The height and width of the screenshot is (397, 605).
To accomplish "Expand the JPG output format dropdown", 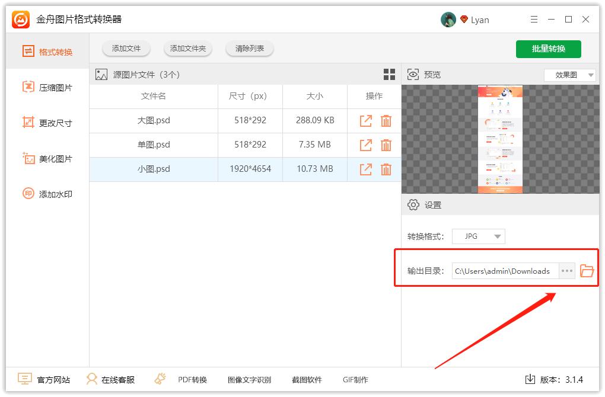I will tap(478, 236).
